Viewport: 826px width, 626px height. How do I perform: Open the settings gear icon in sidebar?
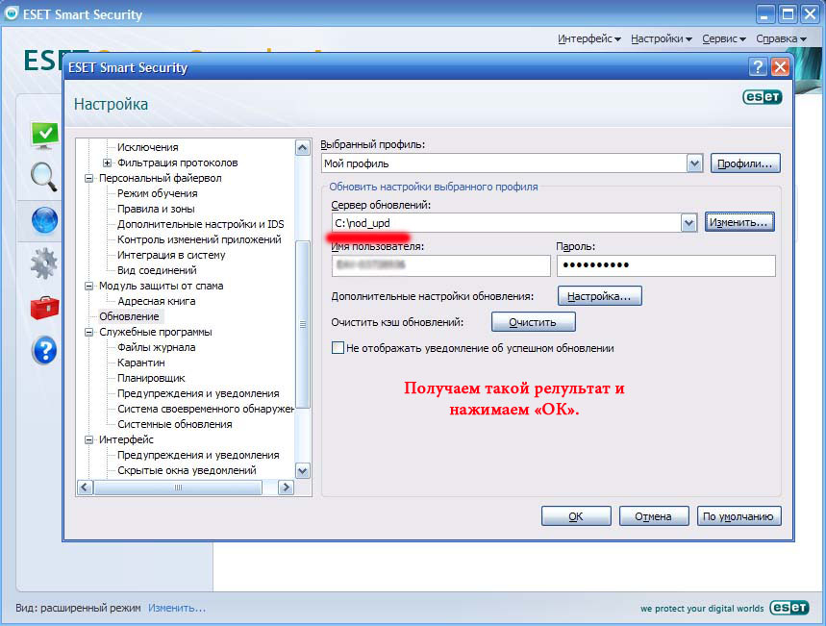(44, 263)
